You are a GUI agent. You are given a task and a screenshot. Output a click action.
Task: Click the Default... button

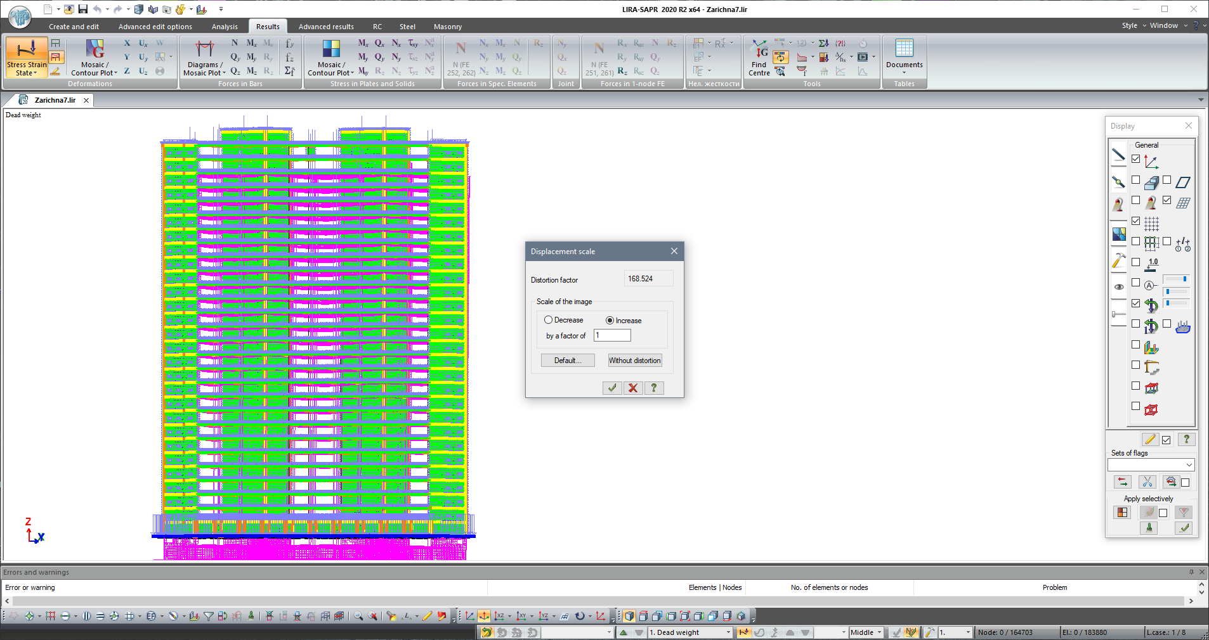coord(568,361)
